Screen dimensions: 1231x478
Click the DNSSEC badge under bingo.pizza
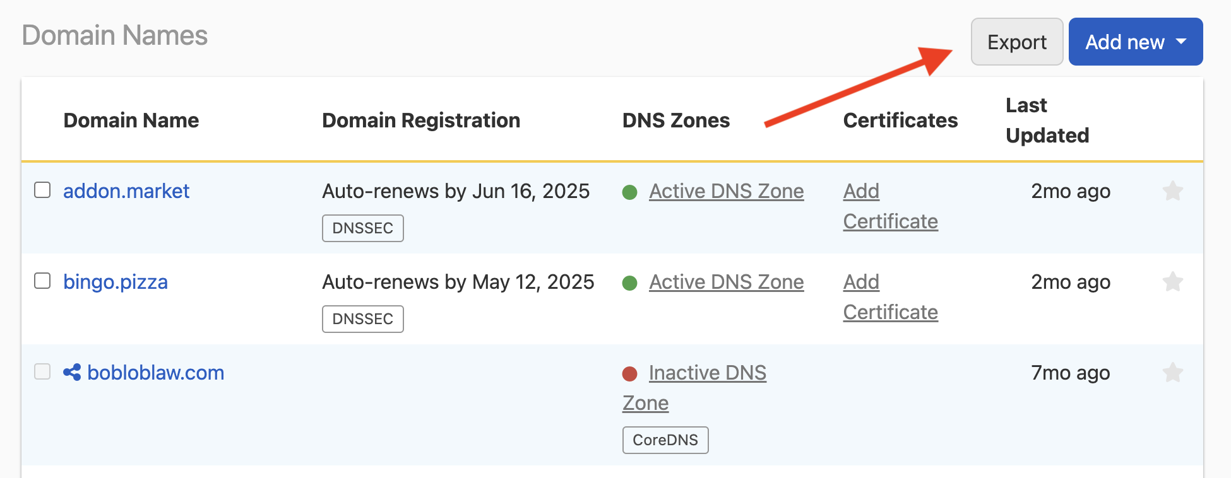coord(362,319)
